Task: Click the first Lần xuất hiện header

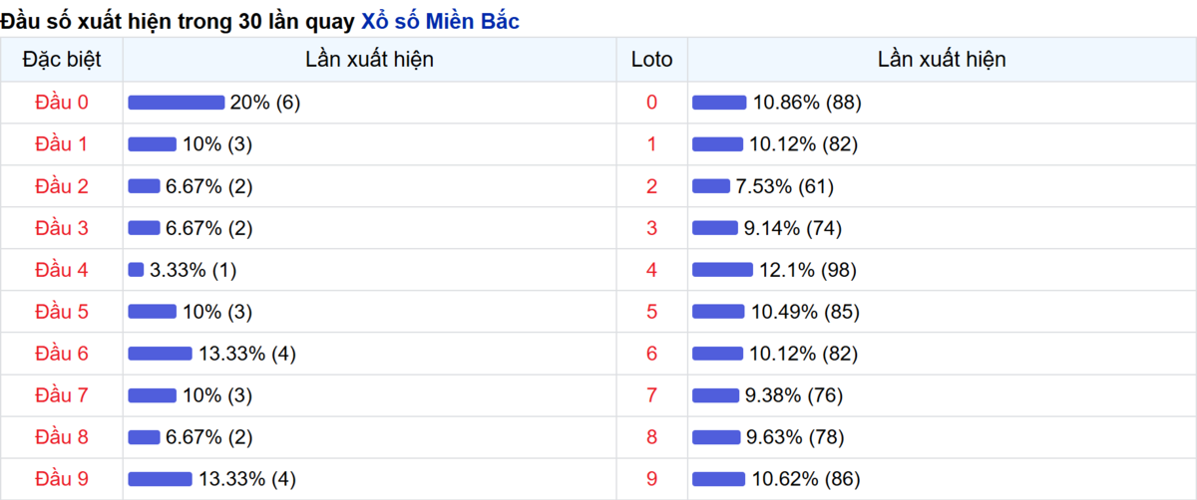Action: coord(369,60)
